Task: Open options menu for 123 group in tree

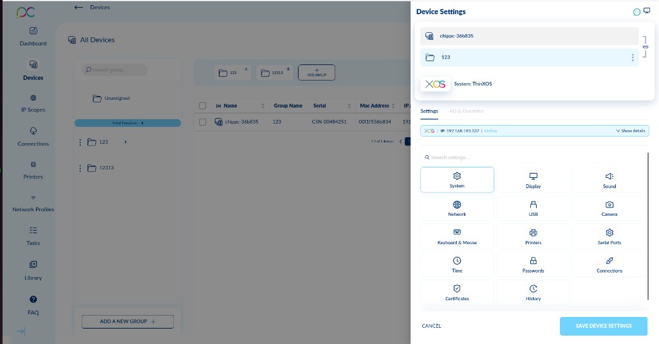Action: click(80, 142)
